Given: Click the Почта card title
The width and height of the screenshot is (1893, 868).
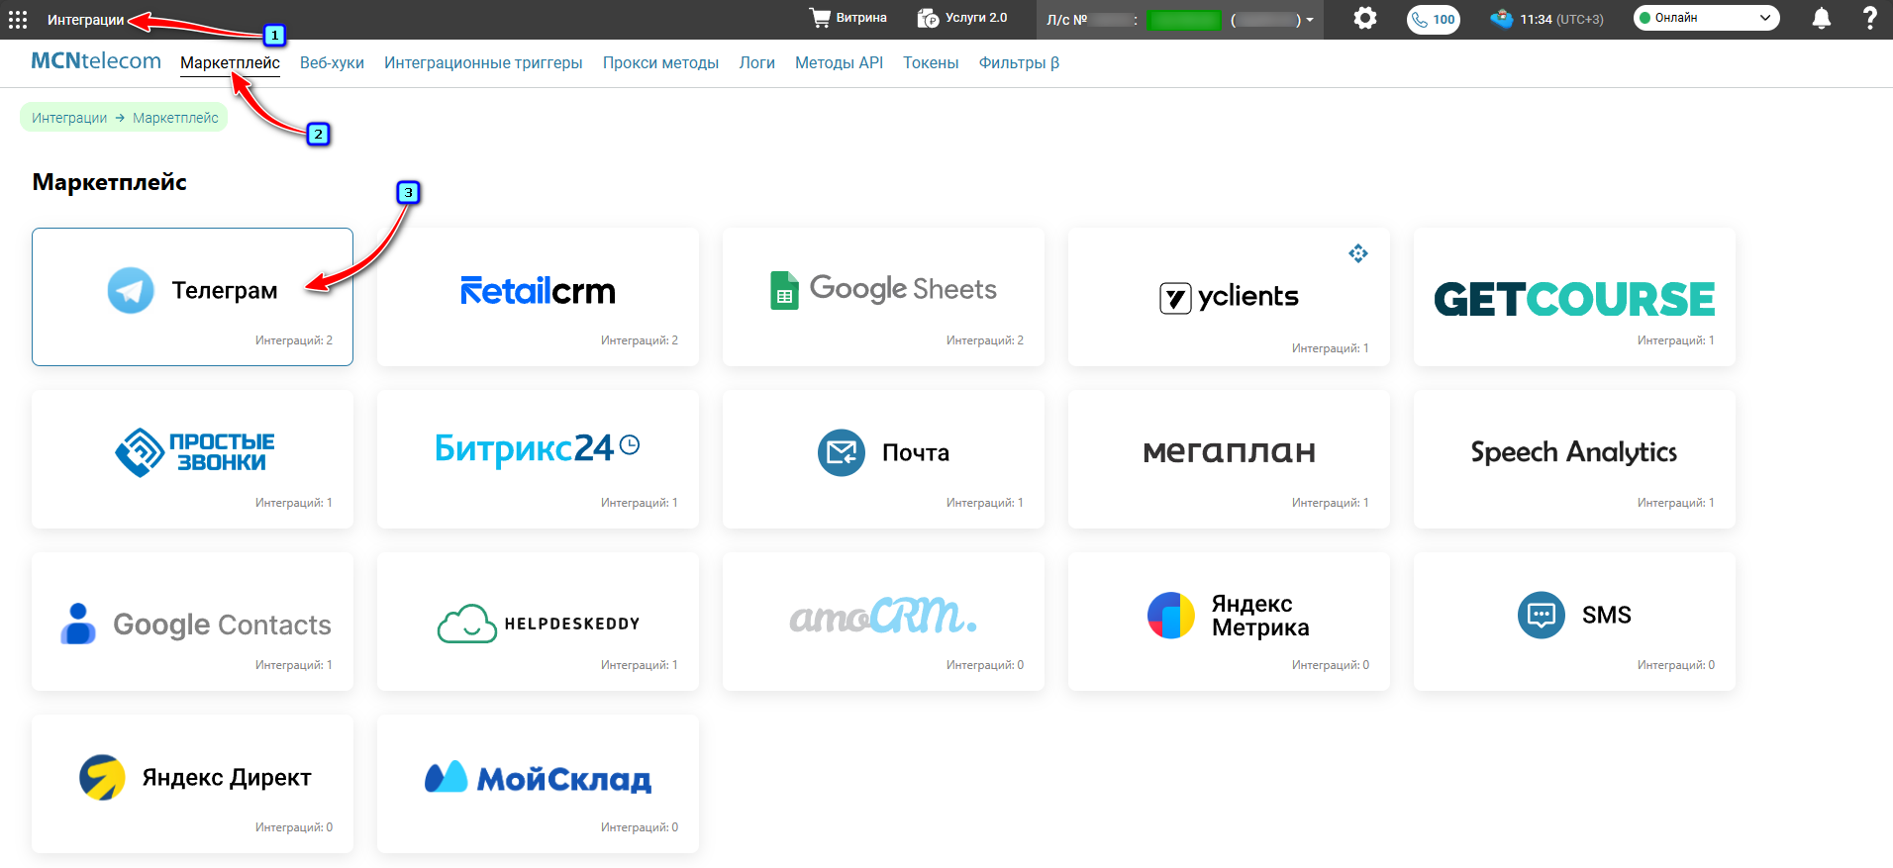Looking at the screenshot, I should [x=916, y=453].
